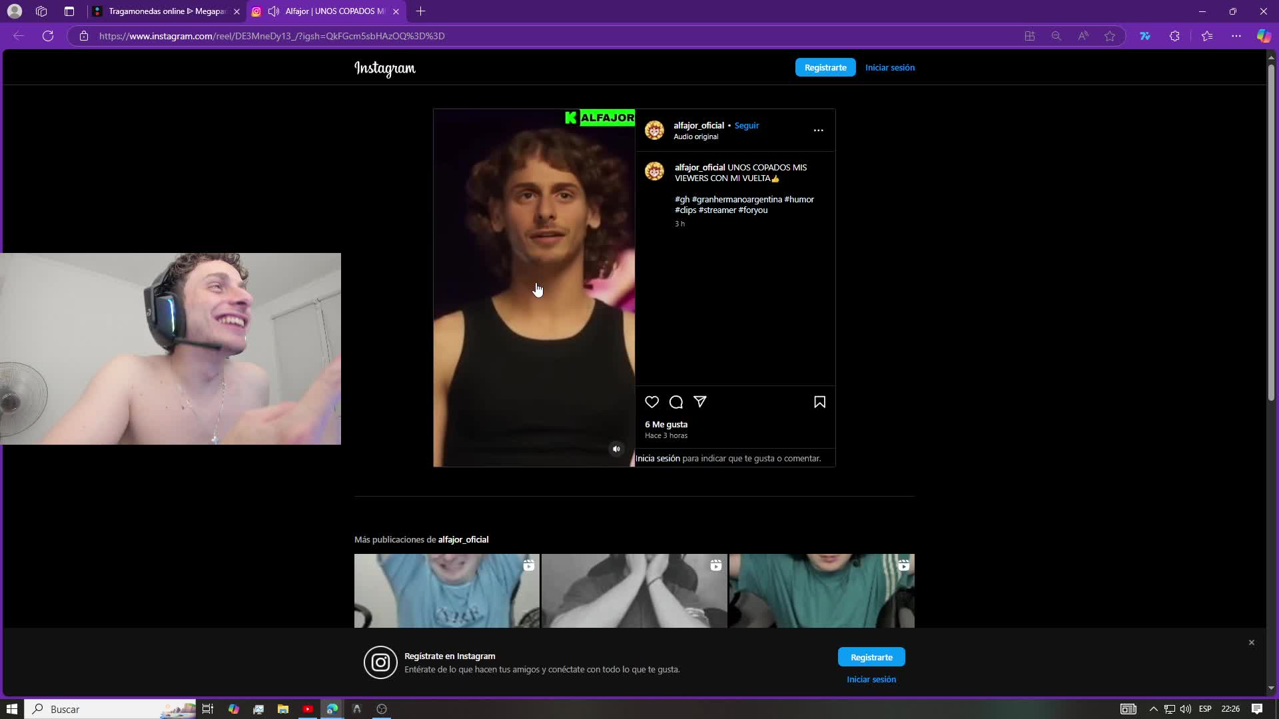Click alfajor_oficial in Más publicaciones heading
Screen dimensions: 1279x719
pos(463,539)
